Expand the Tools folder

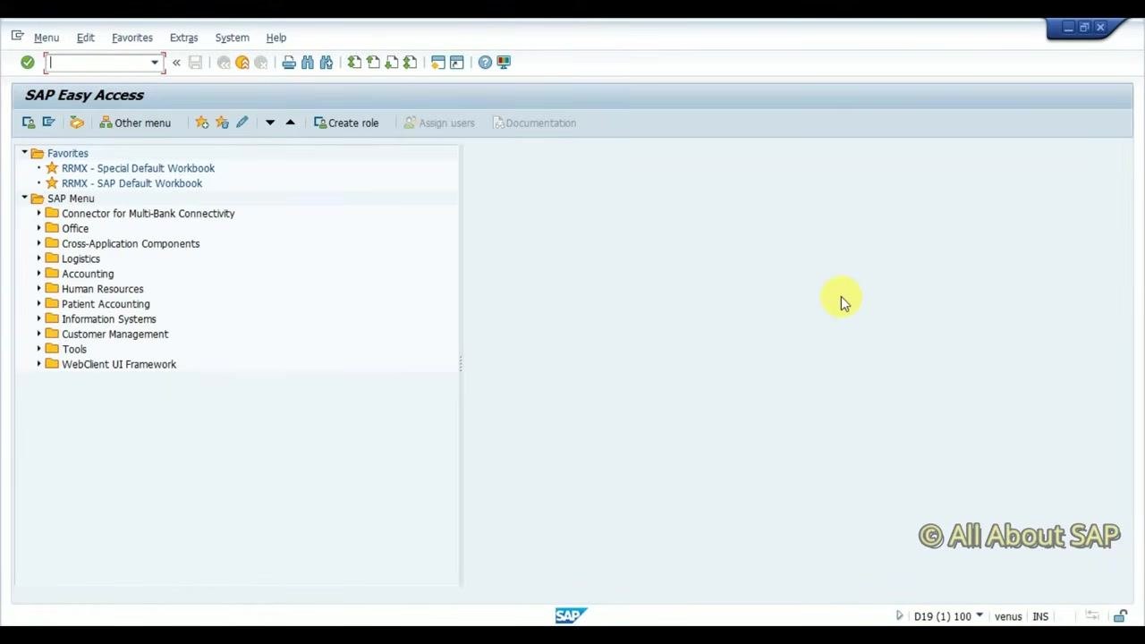(x=39, y=349)
